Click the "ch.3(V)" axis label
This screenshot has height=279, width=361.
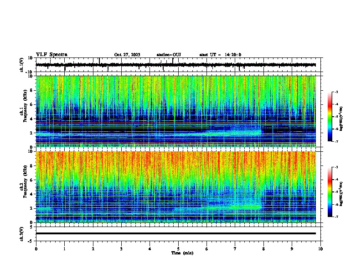tap(22, 234)
